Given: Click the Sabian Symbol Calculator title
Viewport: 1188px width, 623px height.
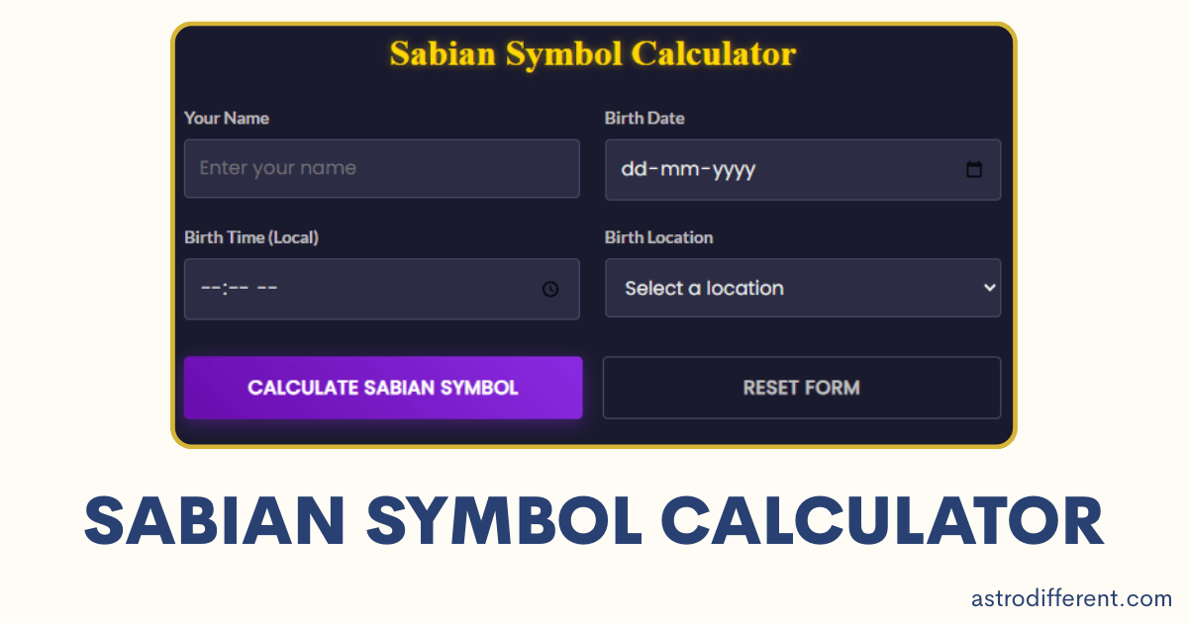Looking at the screenshot, I should [593, 54].
